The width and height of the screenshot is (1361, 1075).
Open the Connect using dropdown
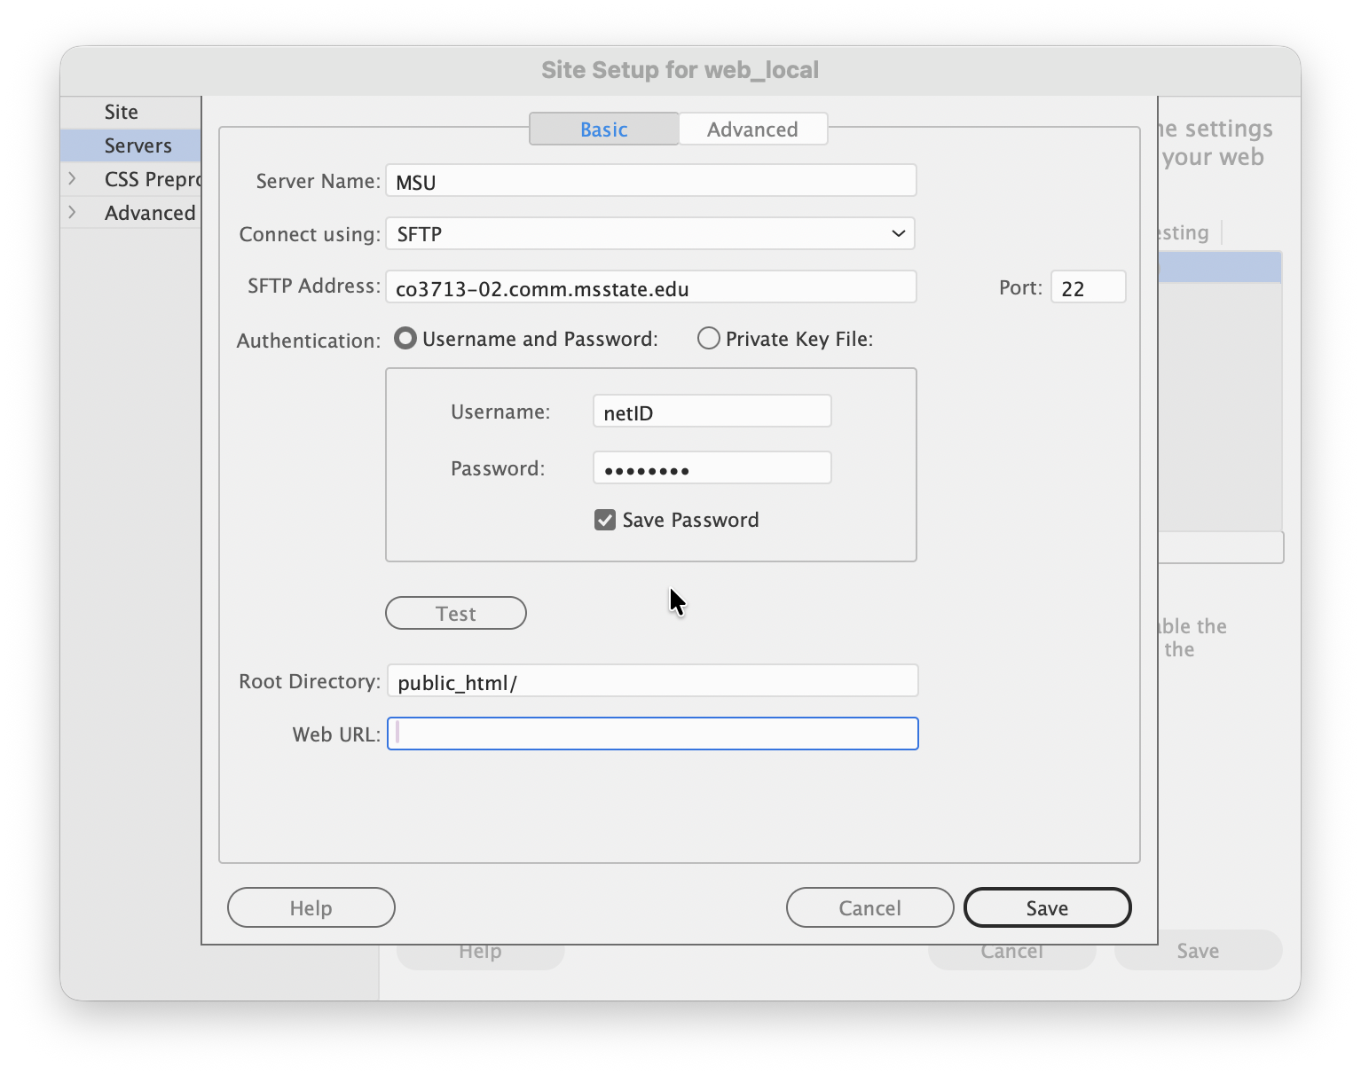coord(650,234)
